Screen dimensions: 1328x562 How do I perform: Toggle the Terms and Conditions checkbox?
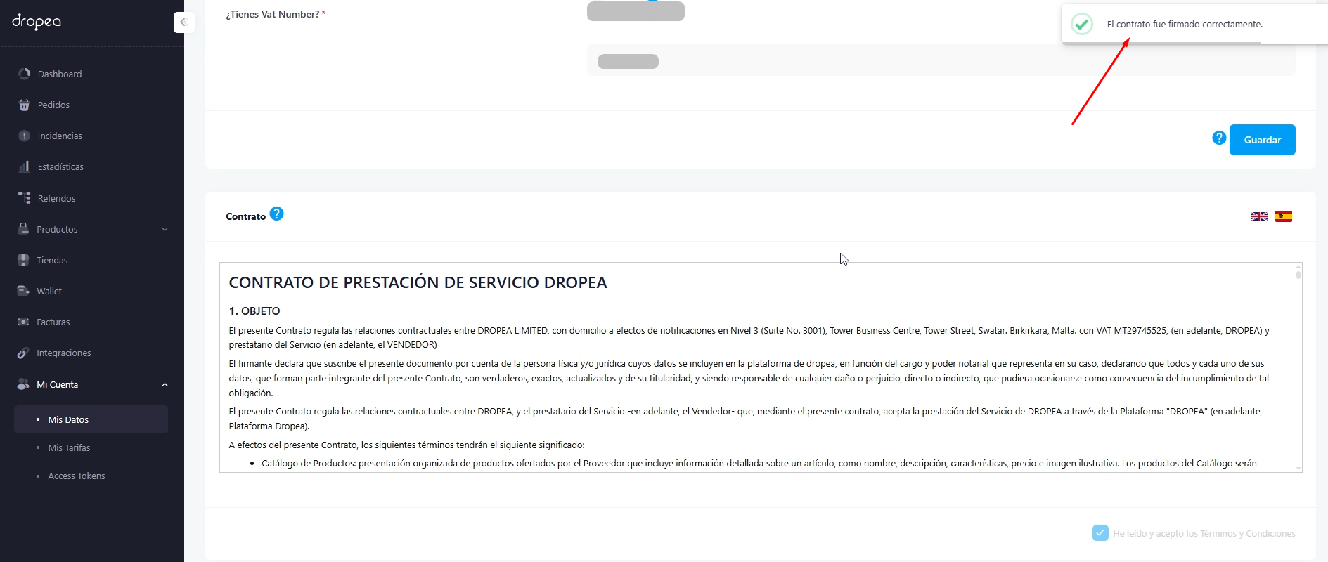coord(1100,533)
